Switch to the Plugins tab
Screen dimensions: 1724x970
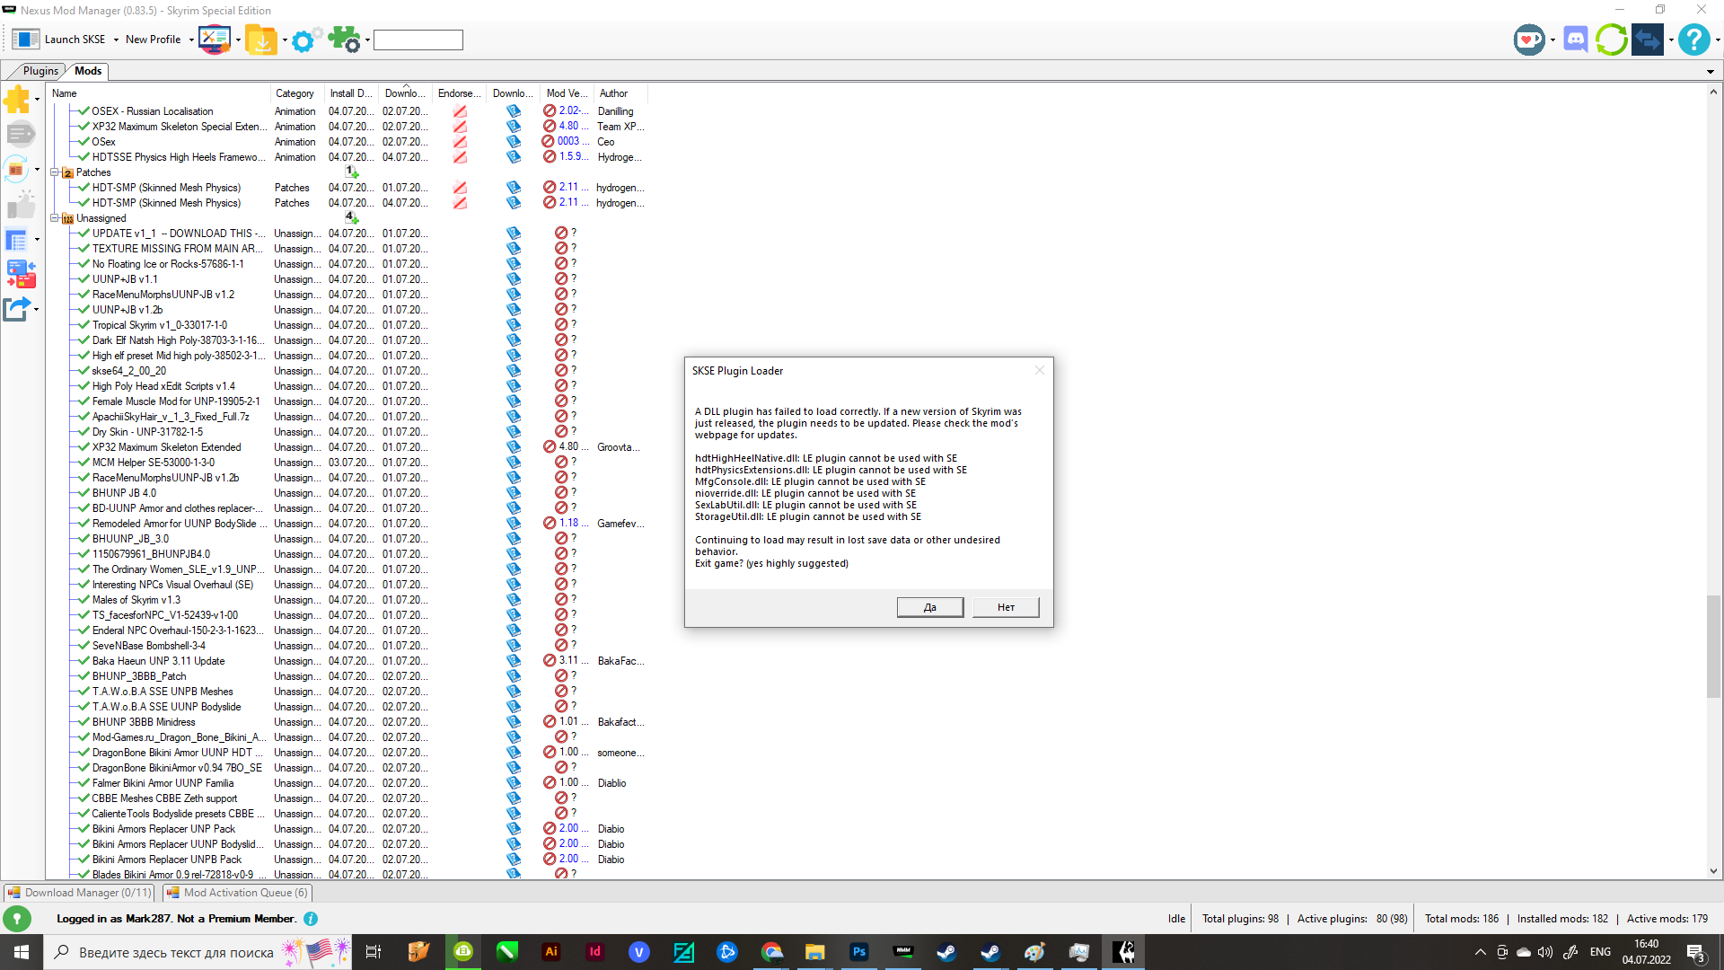(40, 71)
